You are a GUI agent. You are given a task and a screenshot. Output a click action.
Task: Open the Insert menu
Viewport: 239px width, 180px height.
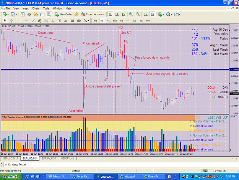(x=26, y=8)
